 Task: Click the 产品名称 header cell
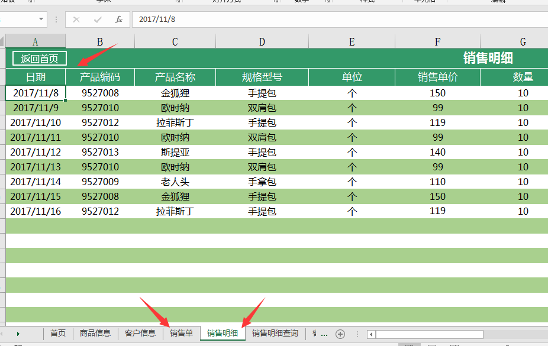[175, 77]
